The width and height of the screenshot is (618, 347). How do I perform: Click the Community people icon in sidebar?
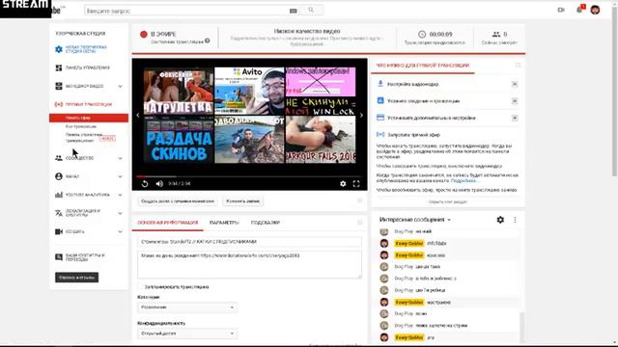(x=59, y=158)
